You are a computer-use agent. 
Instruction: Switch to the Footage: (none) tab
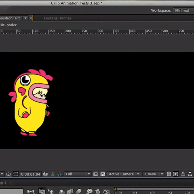pyautogui.click(x=57, y=18)
